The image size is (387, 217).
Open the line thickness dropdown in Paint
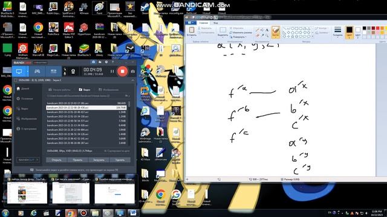[x=337, y=32]
